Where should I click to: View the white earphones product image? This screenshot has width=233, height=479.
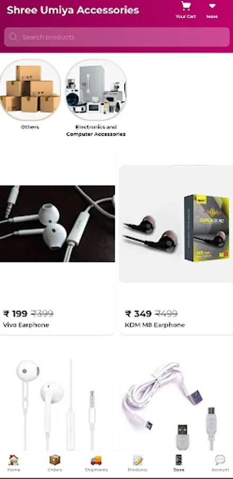[57, 403]
